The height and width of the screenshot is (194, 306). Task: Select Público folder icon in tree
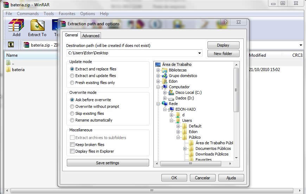185,137
